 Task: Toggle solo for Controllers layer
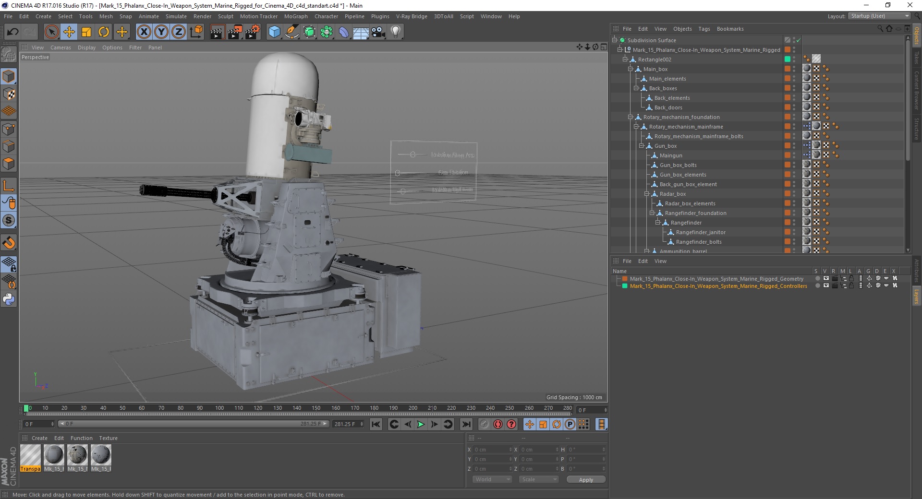coord(817,285)
